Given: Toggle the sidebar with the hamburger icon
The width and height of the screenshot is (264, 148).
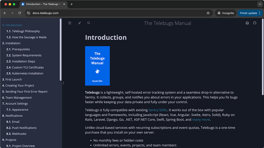Looking at the screenshot, I should [x=70, y=23].
